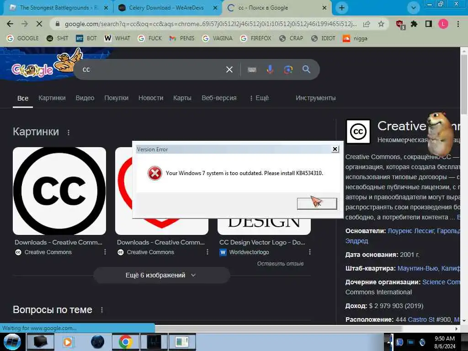468x351 pixels.
Task: Open the BOT bookmark
Action: 86,38
